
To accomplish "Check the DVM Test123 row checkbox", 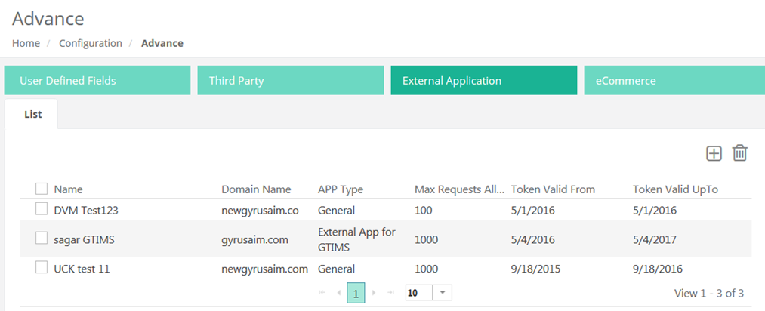I will (x=42, y=210).
